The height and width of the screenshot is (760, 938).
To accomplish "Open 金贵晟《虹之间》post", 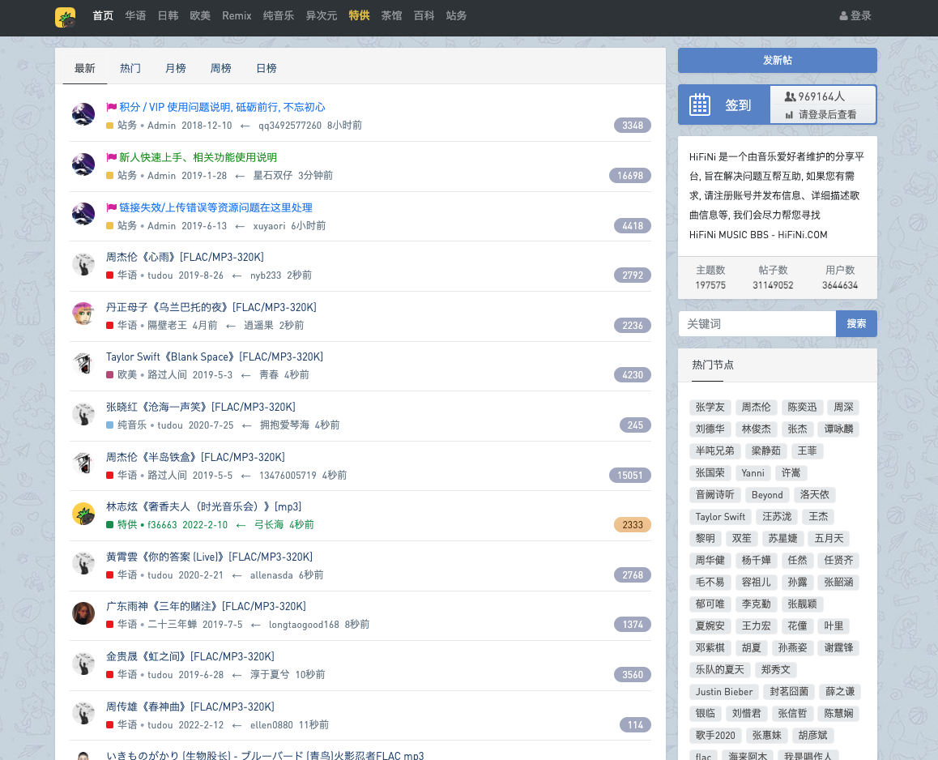I will 190,657.
